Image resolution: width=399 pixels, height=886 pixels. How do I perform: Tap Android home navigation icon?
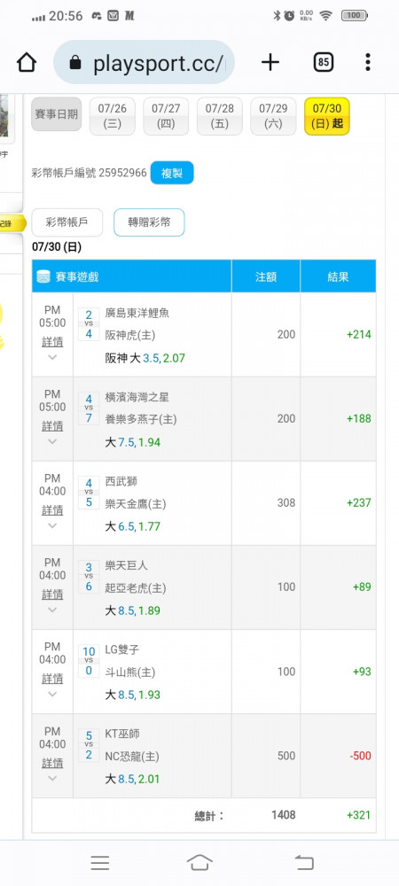pyautogui.click(x=199, y=862)
